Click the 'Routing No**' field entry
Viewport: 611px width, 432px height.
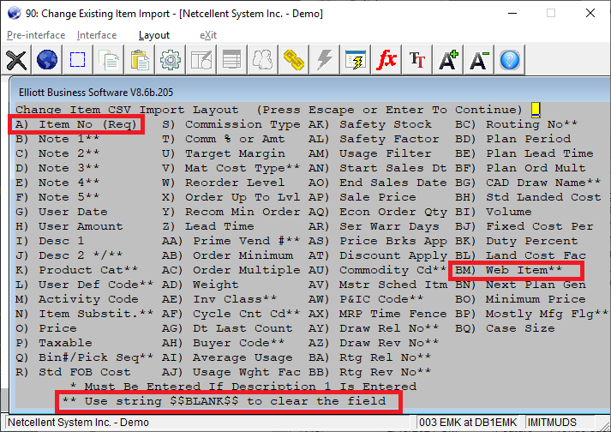point(517,124)
